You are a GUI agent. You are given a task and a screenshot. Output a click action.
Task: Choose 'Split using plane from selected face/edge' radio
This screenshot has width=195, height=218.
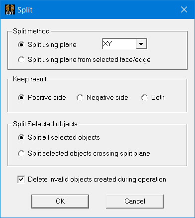[21, 60]
